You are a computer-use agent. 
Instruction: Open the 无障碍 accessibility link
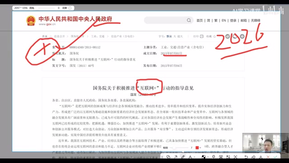(x=256, y=20)
